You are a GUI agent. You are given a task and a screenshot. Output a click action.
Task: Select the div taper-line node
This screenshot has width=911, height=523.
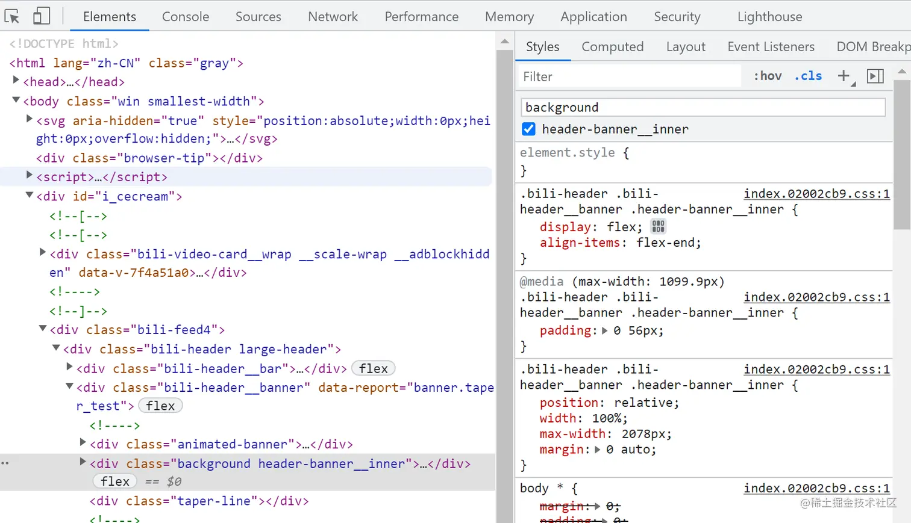(199, 501)
